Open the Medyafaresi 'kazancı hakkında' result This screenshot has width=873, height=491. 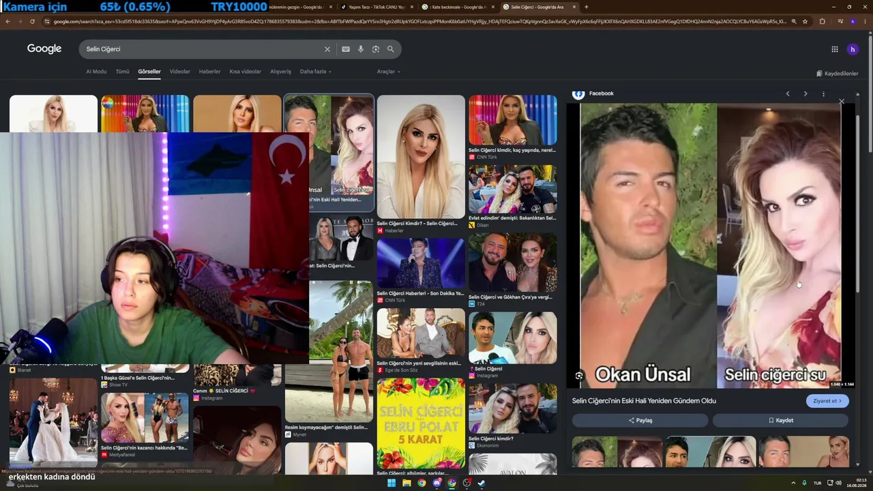point(145,425)
